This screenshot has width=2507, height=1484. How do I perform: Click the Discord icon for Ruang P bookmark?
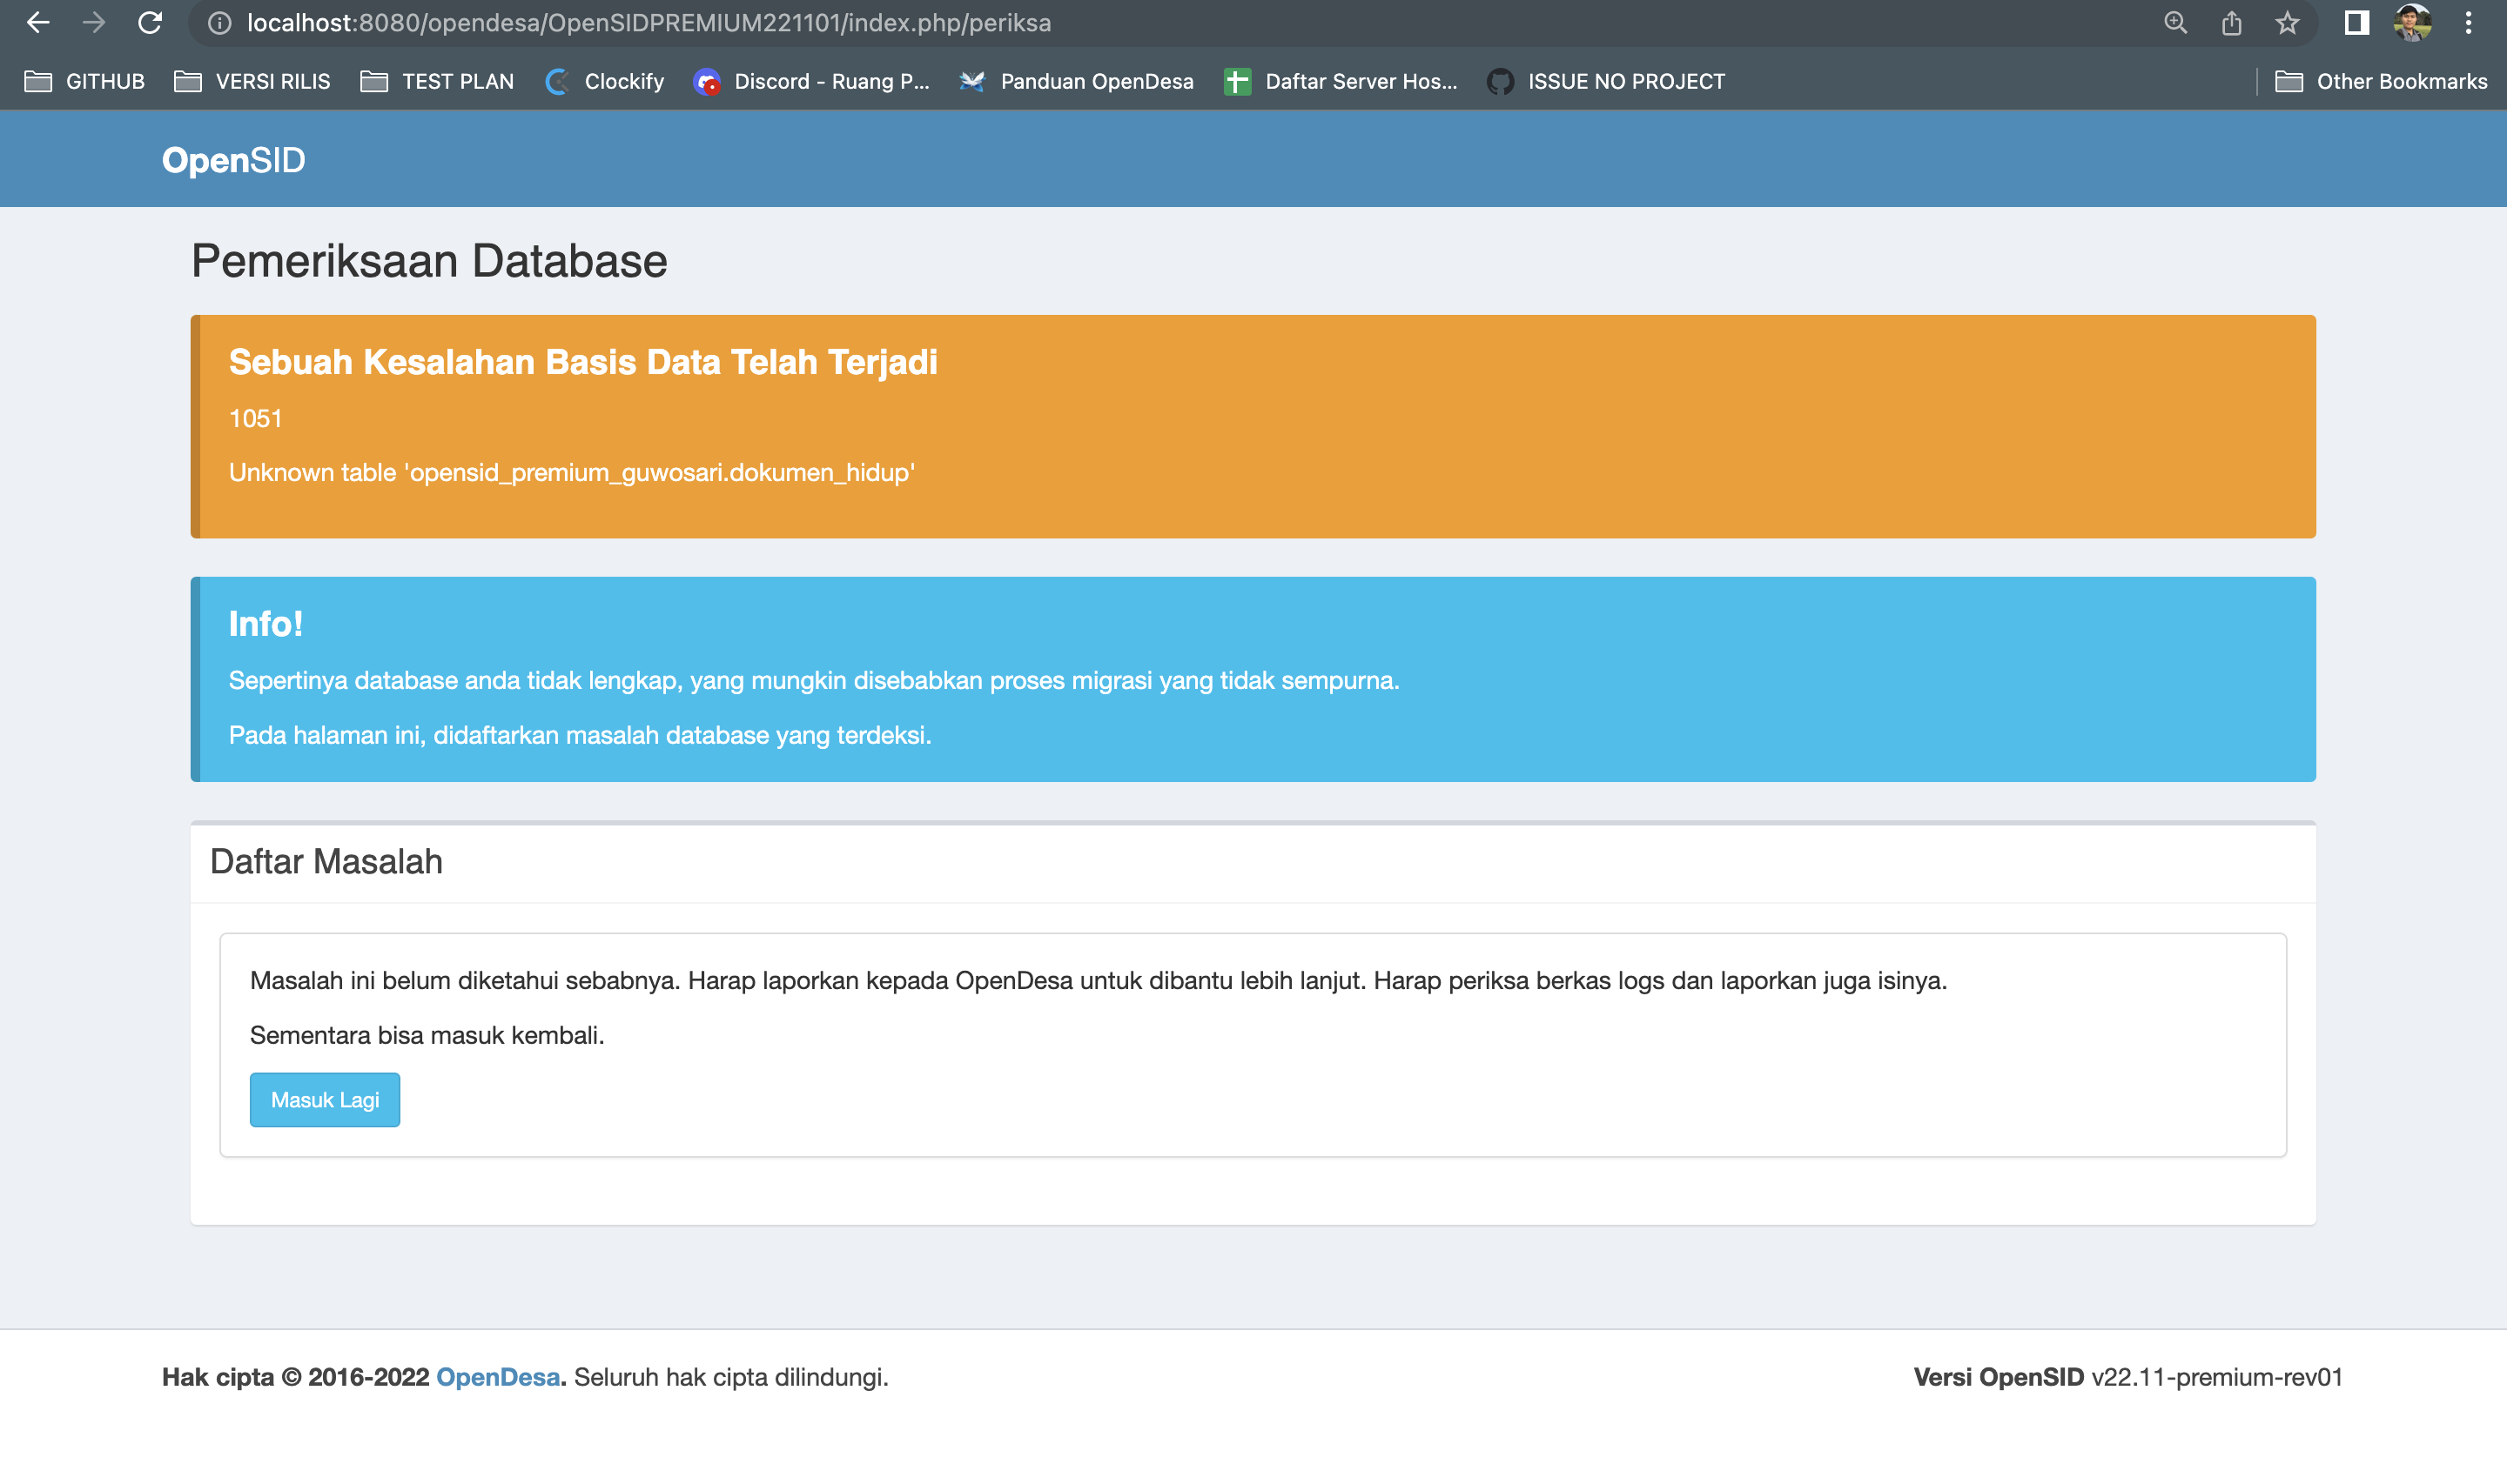click(x=709, y=81)
